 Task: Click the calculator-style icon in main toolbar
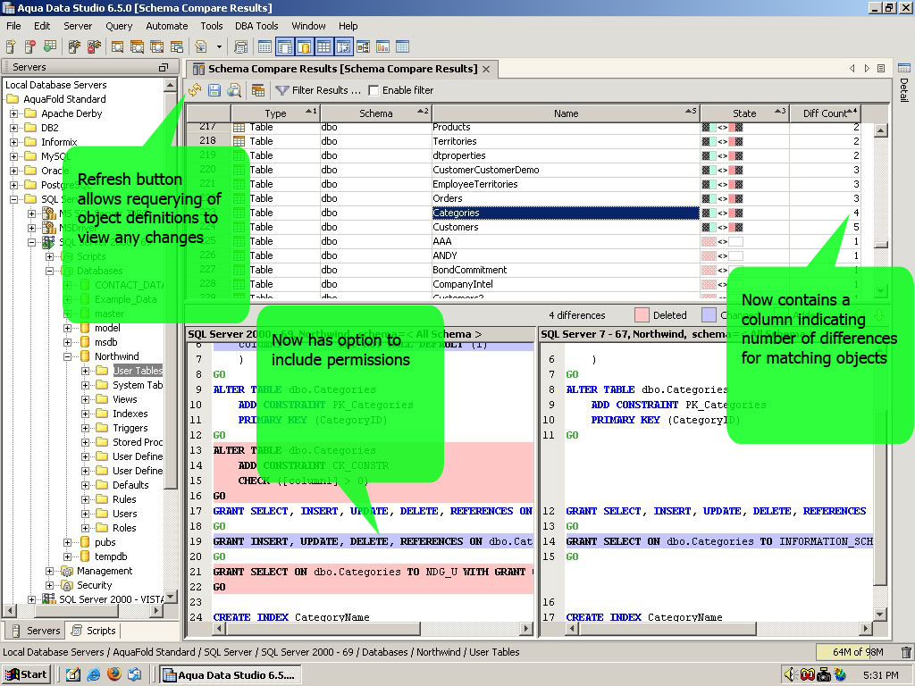pos(240,46)
